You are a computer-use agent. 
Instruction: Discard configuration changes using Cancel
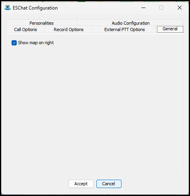(x=109, y=184)
